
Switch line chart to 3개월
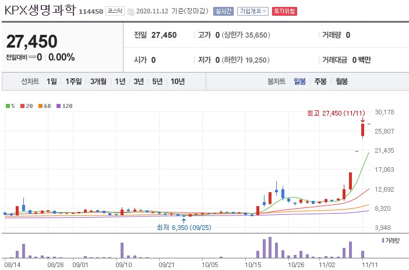click(x=98, y=82)
